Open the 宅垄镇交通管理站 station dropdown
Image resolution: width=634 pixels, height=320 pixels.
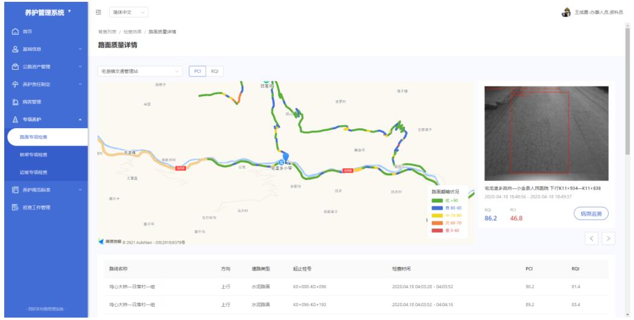point(140,71)
